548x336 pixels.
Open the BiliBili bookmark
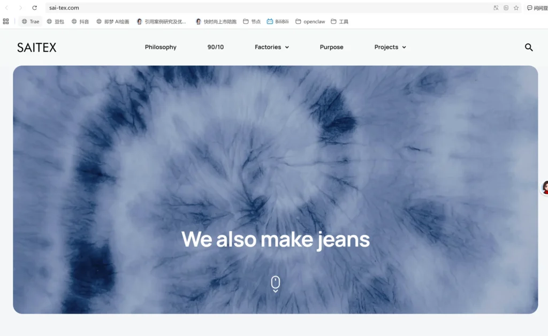278,21
